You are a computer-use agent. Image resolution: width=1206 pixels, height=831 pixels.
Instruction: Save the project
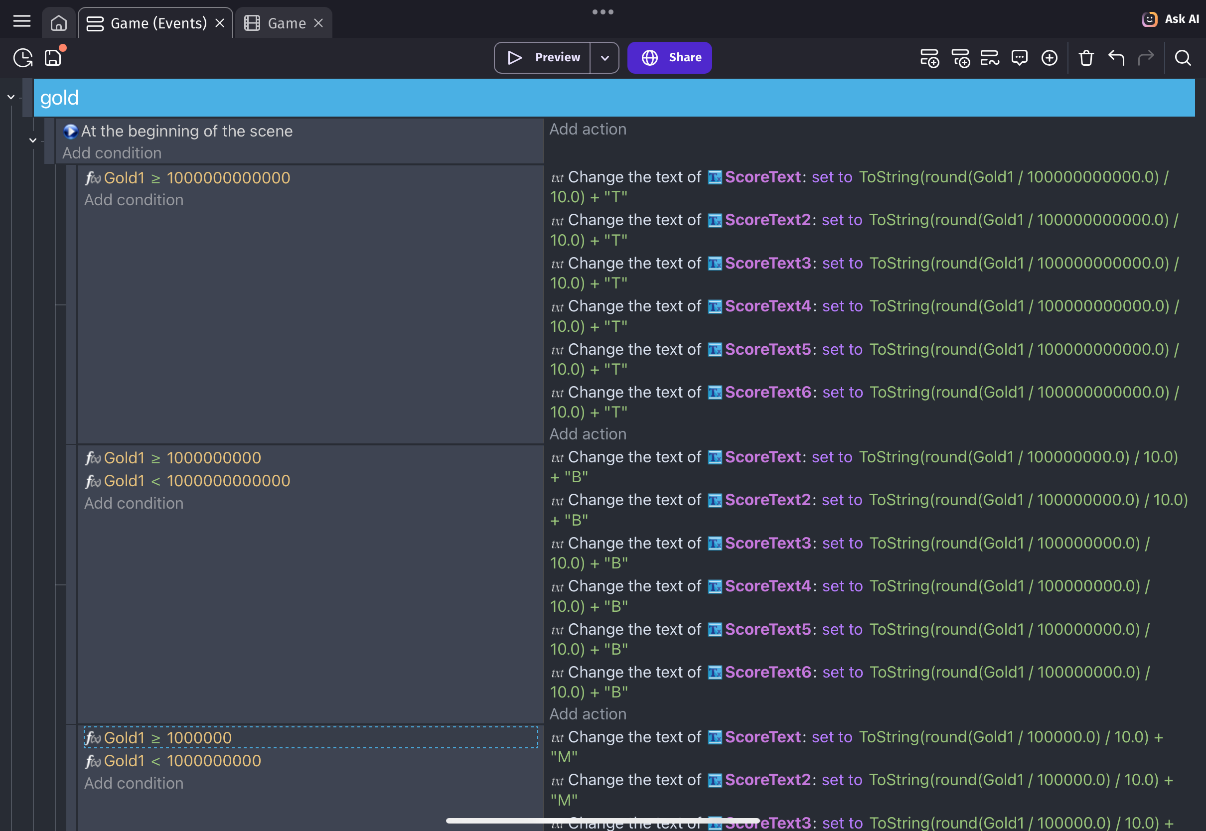point(53,58)
